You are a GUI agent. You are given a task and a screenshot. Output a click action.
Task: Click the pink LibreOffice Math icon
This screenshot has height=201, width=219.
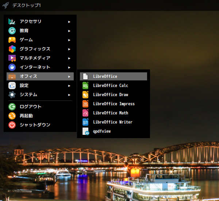pyautogui.click(x=85, y=113)
